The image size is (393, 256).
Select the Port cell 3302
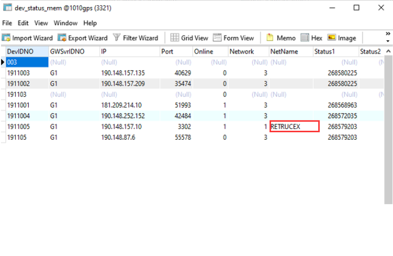coord(176,127)
